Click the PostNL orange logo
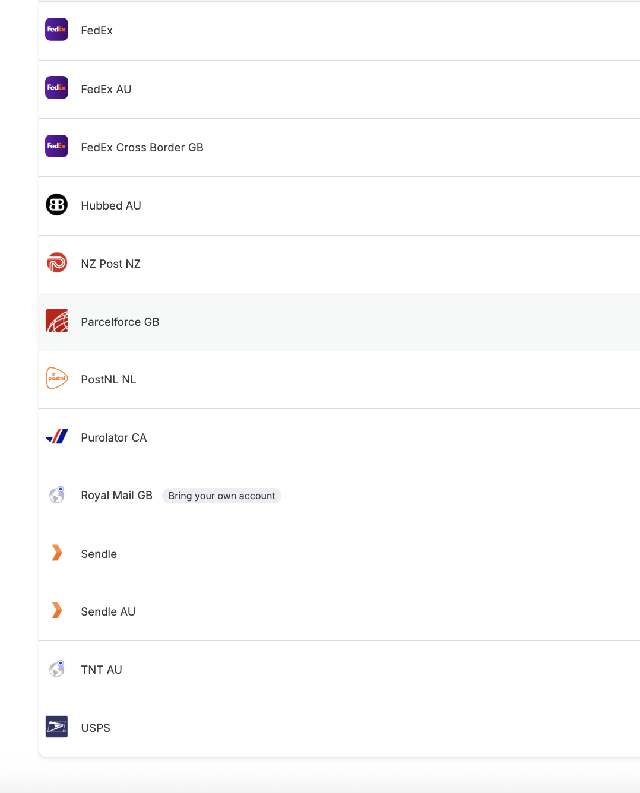Screen dimensions: 640x793 click(x=57, y=378)
